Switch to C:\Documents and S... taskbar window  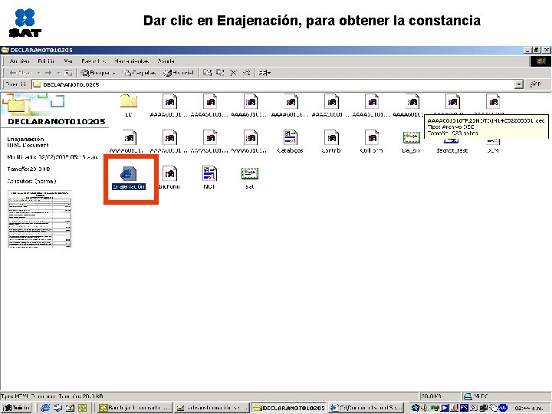tap(366, 408)
